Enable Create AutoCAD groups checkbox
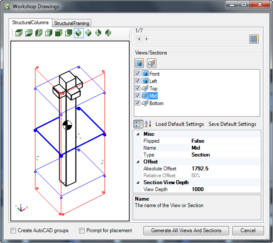Screen dimensions: 273x243 pyautogui.click(x=13, y=230)
